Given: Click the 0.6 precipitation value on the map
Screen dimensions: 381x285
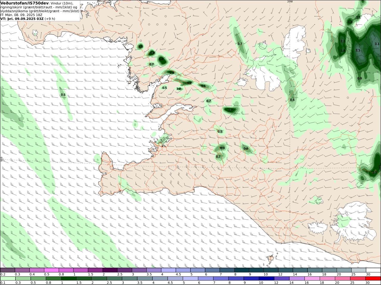Looking at the screenshot, I should tap(292, 100).
